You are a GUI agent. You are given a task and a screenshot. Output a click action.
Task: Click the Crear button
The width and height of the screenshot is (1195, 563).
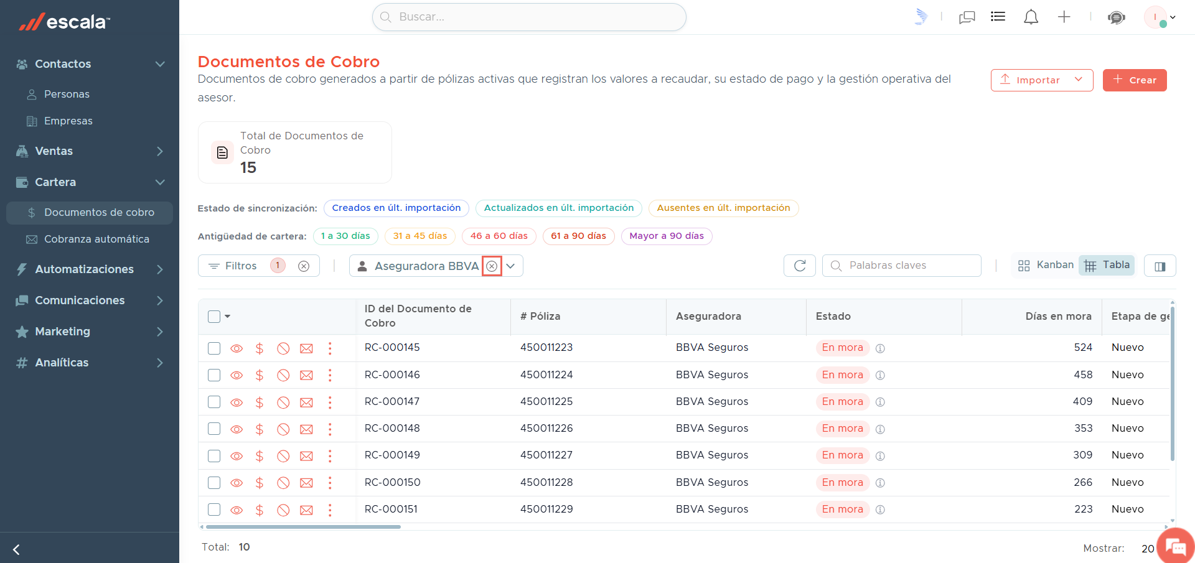(x=1135, y=80)
